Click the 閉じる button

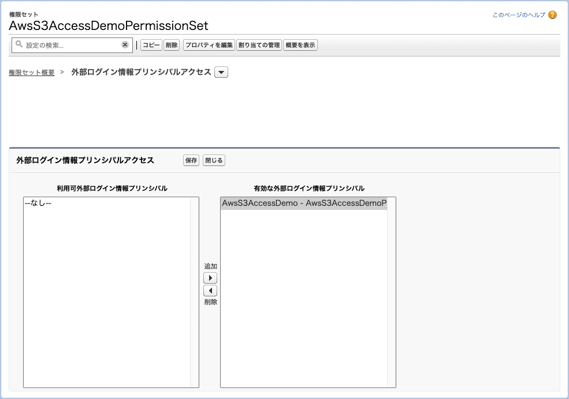tap(214, 160)
